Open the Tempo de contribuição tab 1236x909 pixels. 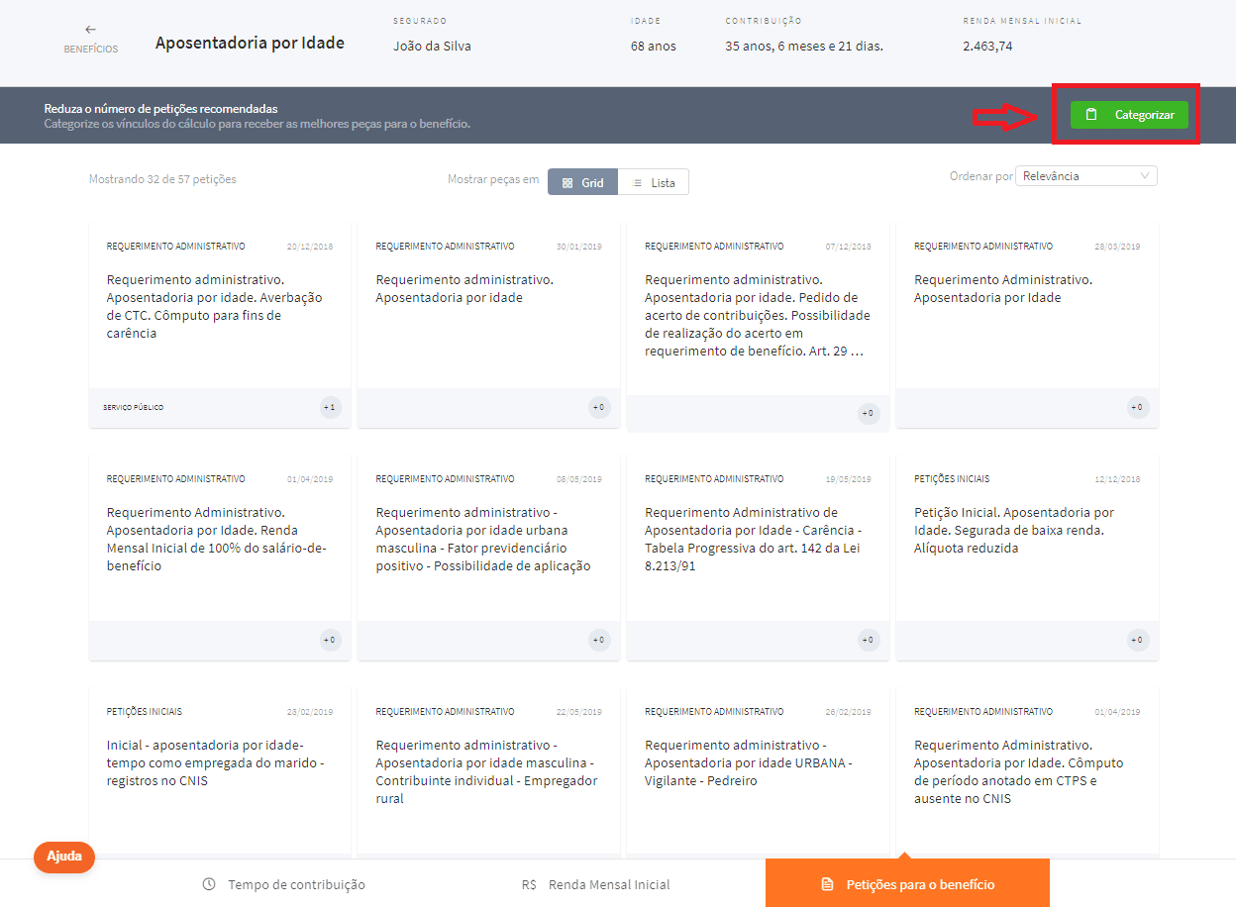tap(284, 884)
